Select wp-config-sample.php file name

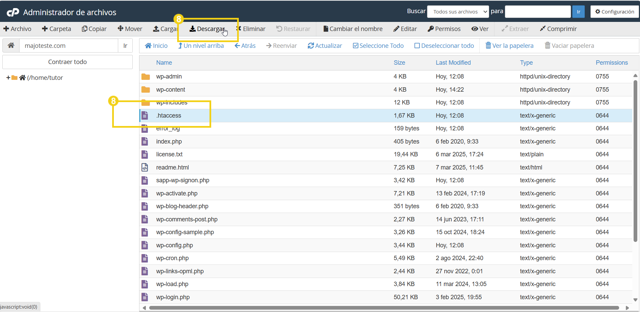(185, 232)
